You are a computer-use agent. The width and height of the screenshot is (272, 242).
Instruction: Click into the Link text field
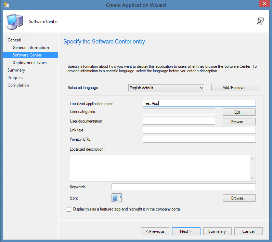(x=199, y=130)
